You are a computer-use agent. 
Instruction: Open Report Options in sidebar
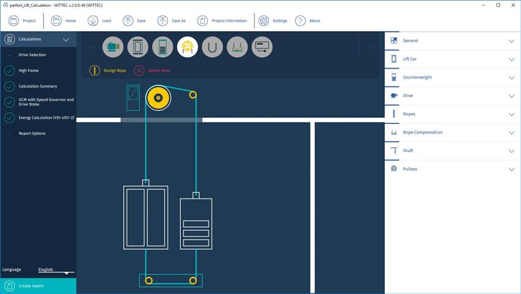[32, 133]
